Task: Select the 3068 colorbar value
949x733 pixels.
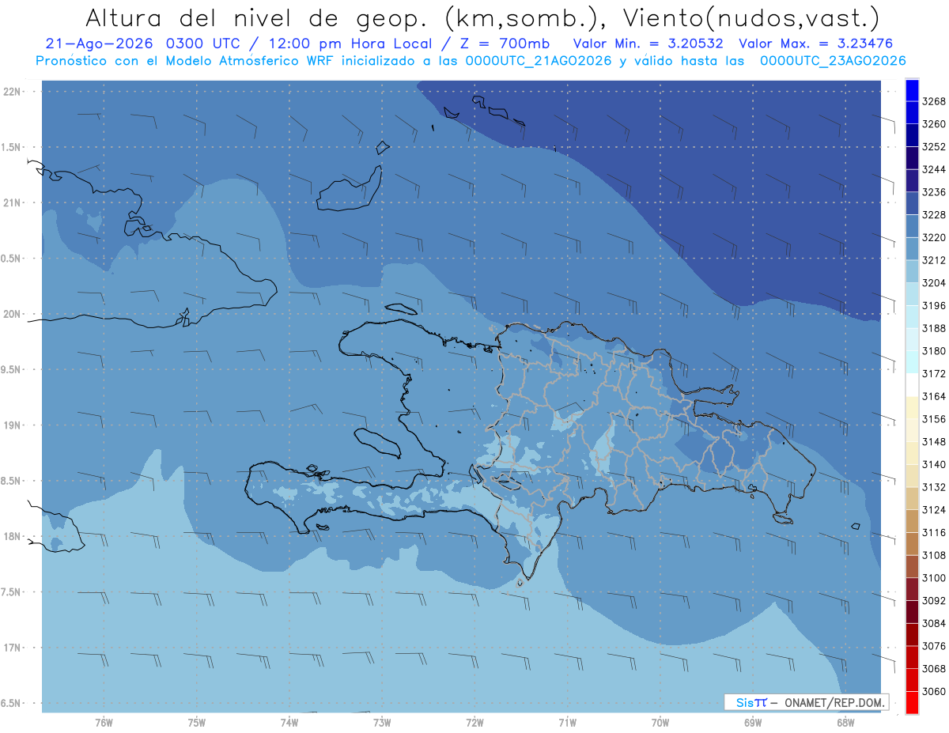Action: pos(934,668)
